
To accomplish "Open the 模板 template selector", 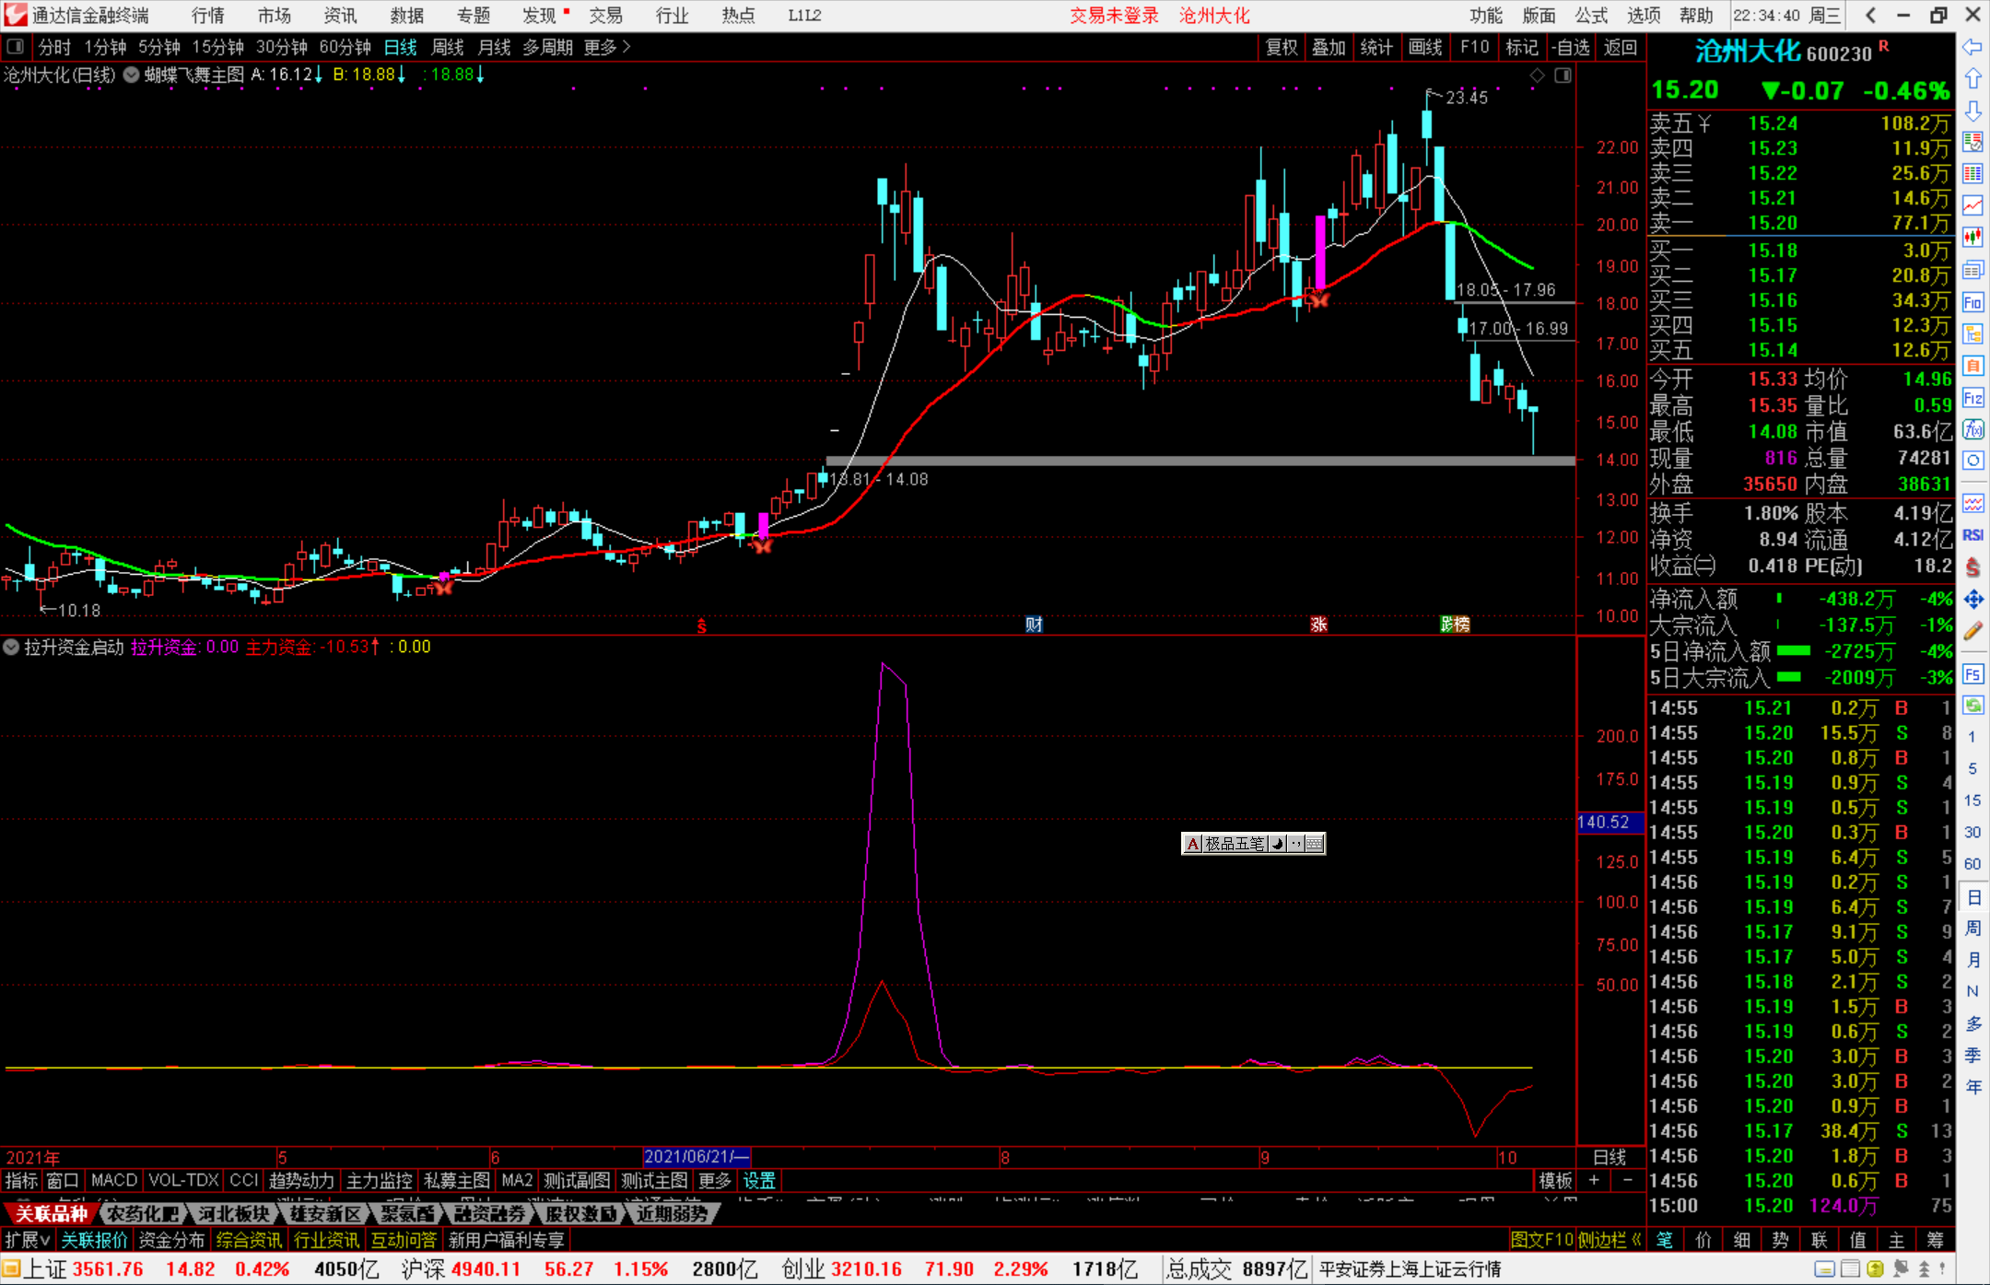I will click(x=1555, y=1181).
